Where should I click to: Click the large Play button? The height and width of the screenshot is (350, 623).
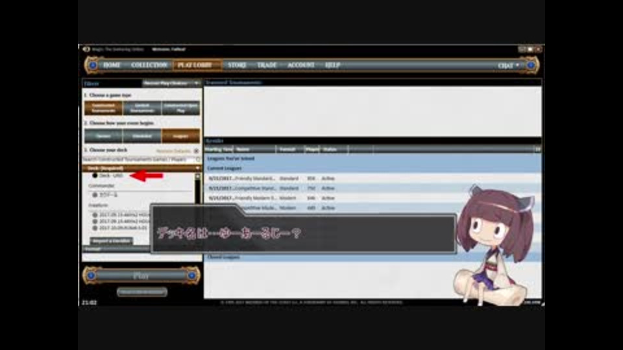coord(141,275)
